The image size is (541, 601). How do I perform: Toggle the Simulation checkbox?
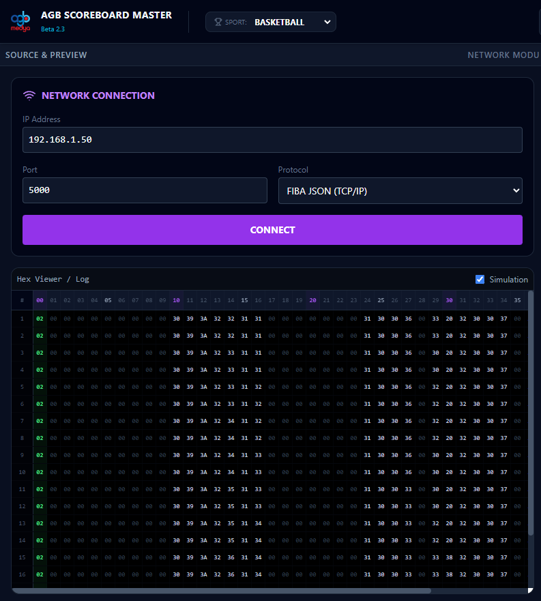coord(480,279)
